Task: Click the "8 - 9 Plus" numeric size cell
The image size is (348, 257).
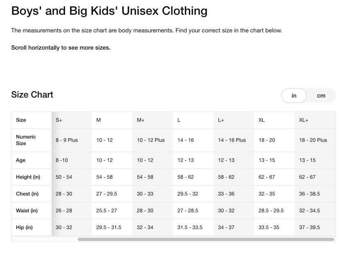Action: tap(67, 140)
